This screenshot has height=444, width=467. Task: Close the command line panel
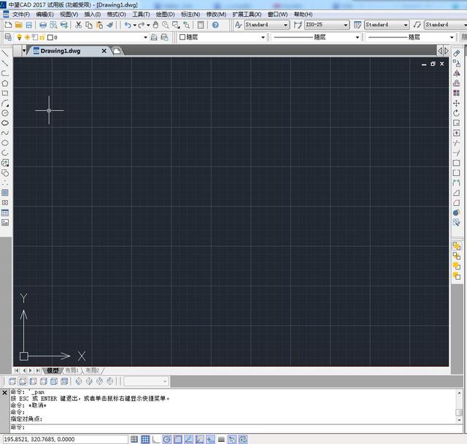pos(4,393)
